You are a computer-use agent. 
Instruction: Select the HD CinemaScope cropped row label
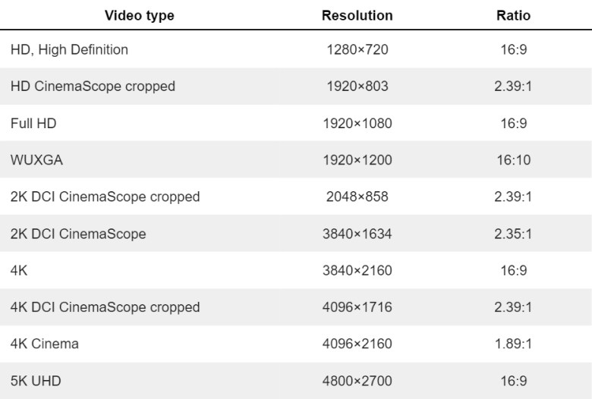click(93, 86)
